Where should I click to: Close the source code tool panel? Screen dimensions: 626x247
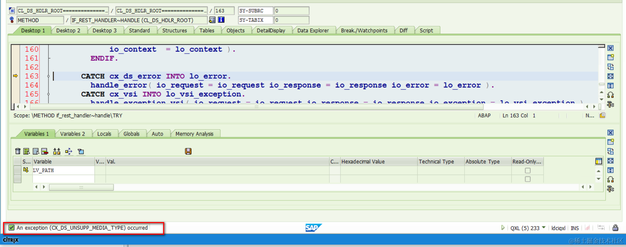[x=611, y=48]
